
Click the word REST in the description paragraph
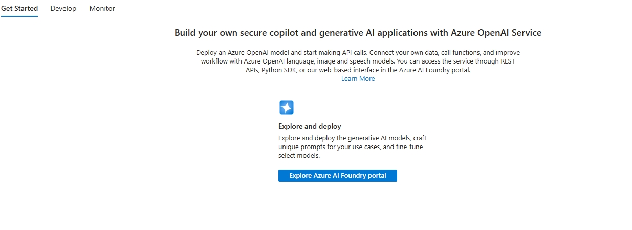click(507, 61)
